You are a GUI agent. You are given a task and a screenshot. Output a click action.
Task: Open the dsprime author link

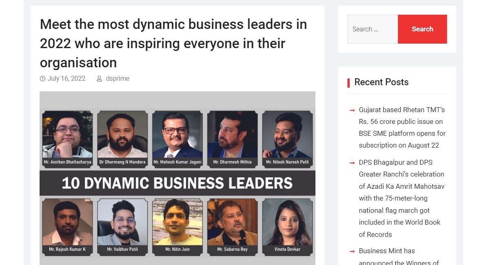click(x=118, y=79)
